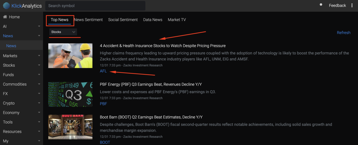Switch to the News Sentiment tab
The height and width of the screenshot is (145, 358).
click(88, 20)
